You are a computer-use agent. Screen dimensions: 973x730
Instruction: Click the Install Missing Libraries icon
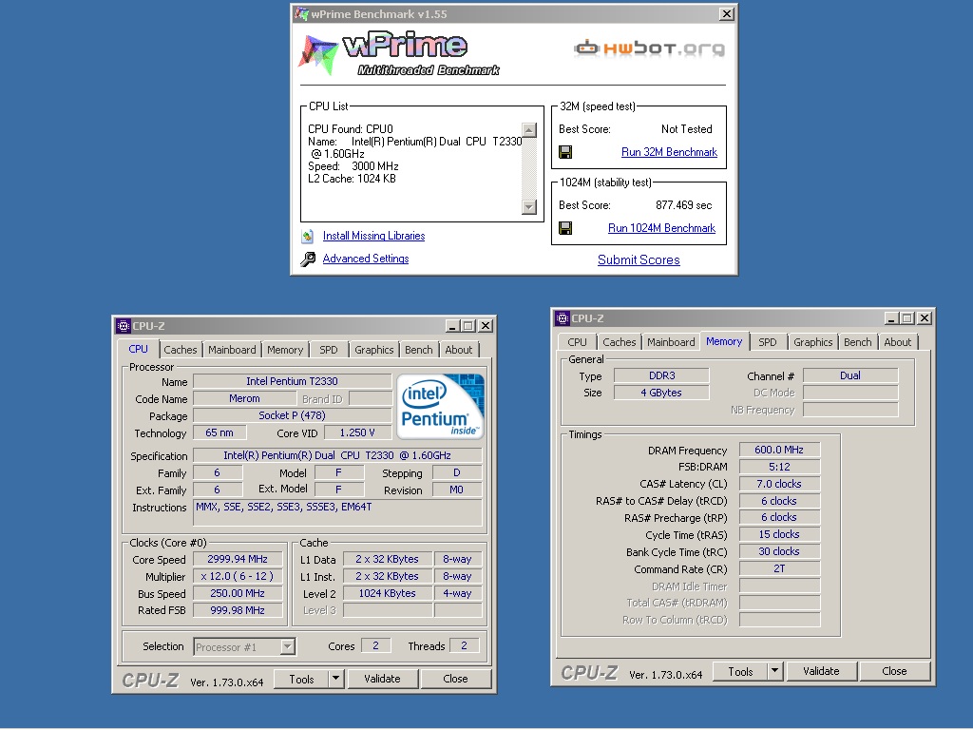tap(308, 236)
